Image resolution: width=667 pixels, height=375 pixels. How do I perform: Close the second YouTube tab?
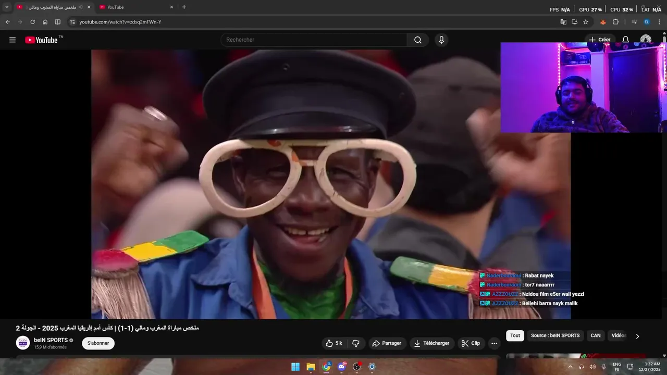tap(171, 7)
